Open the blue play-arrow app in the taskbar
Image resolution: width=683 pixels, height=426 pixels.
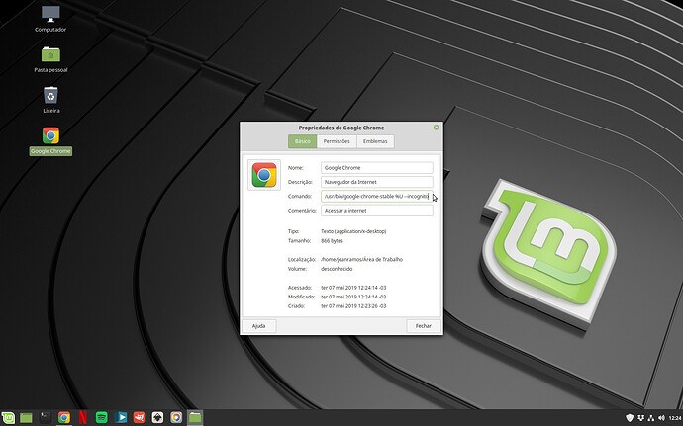point(120,418)
